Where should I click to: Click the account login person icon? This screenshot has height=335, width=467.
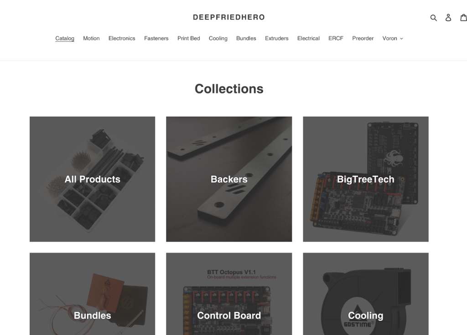(448, 18)
